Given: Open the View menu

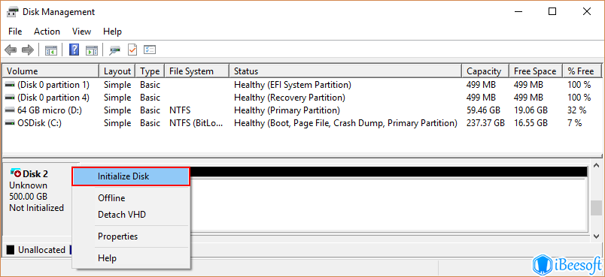Looking at the screenshot, I should pyautogui.click(x=81, y=32).
